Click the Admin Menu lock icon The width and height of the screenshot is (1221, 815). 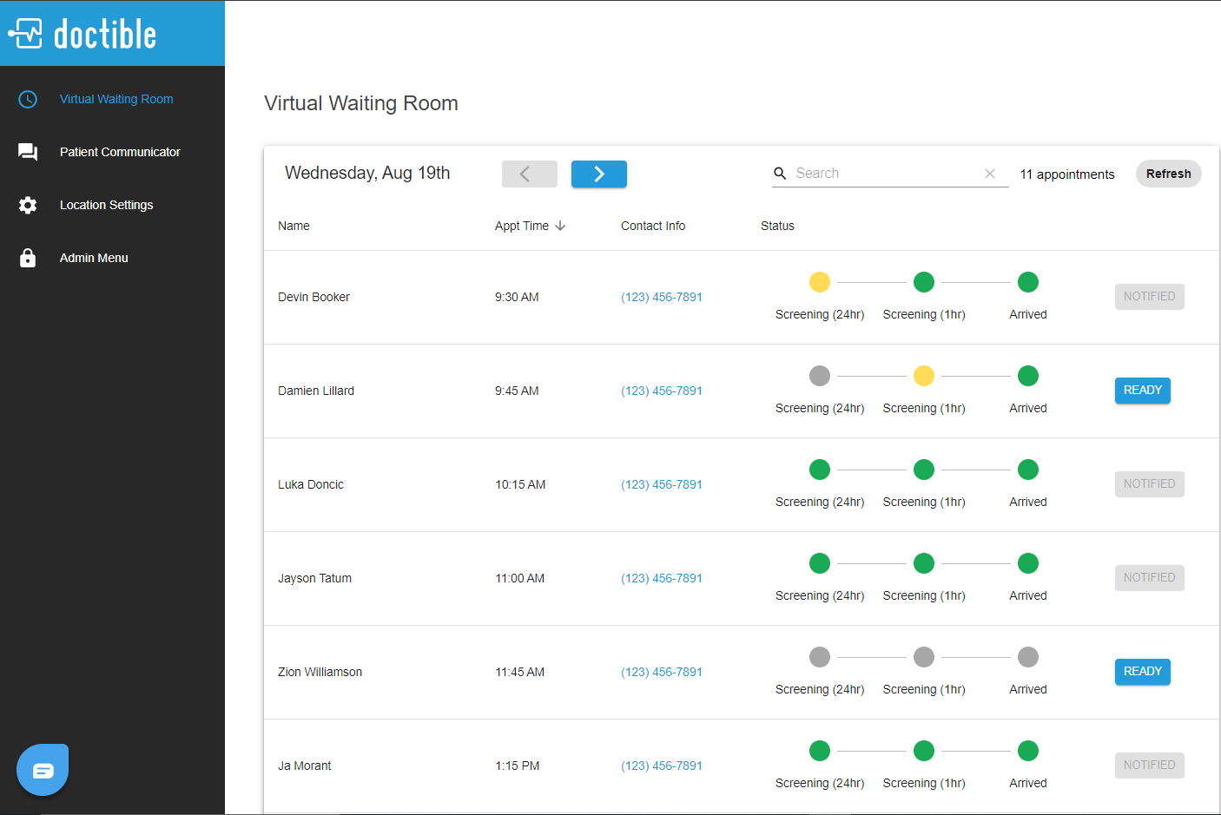[28, 258]
